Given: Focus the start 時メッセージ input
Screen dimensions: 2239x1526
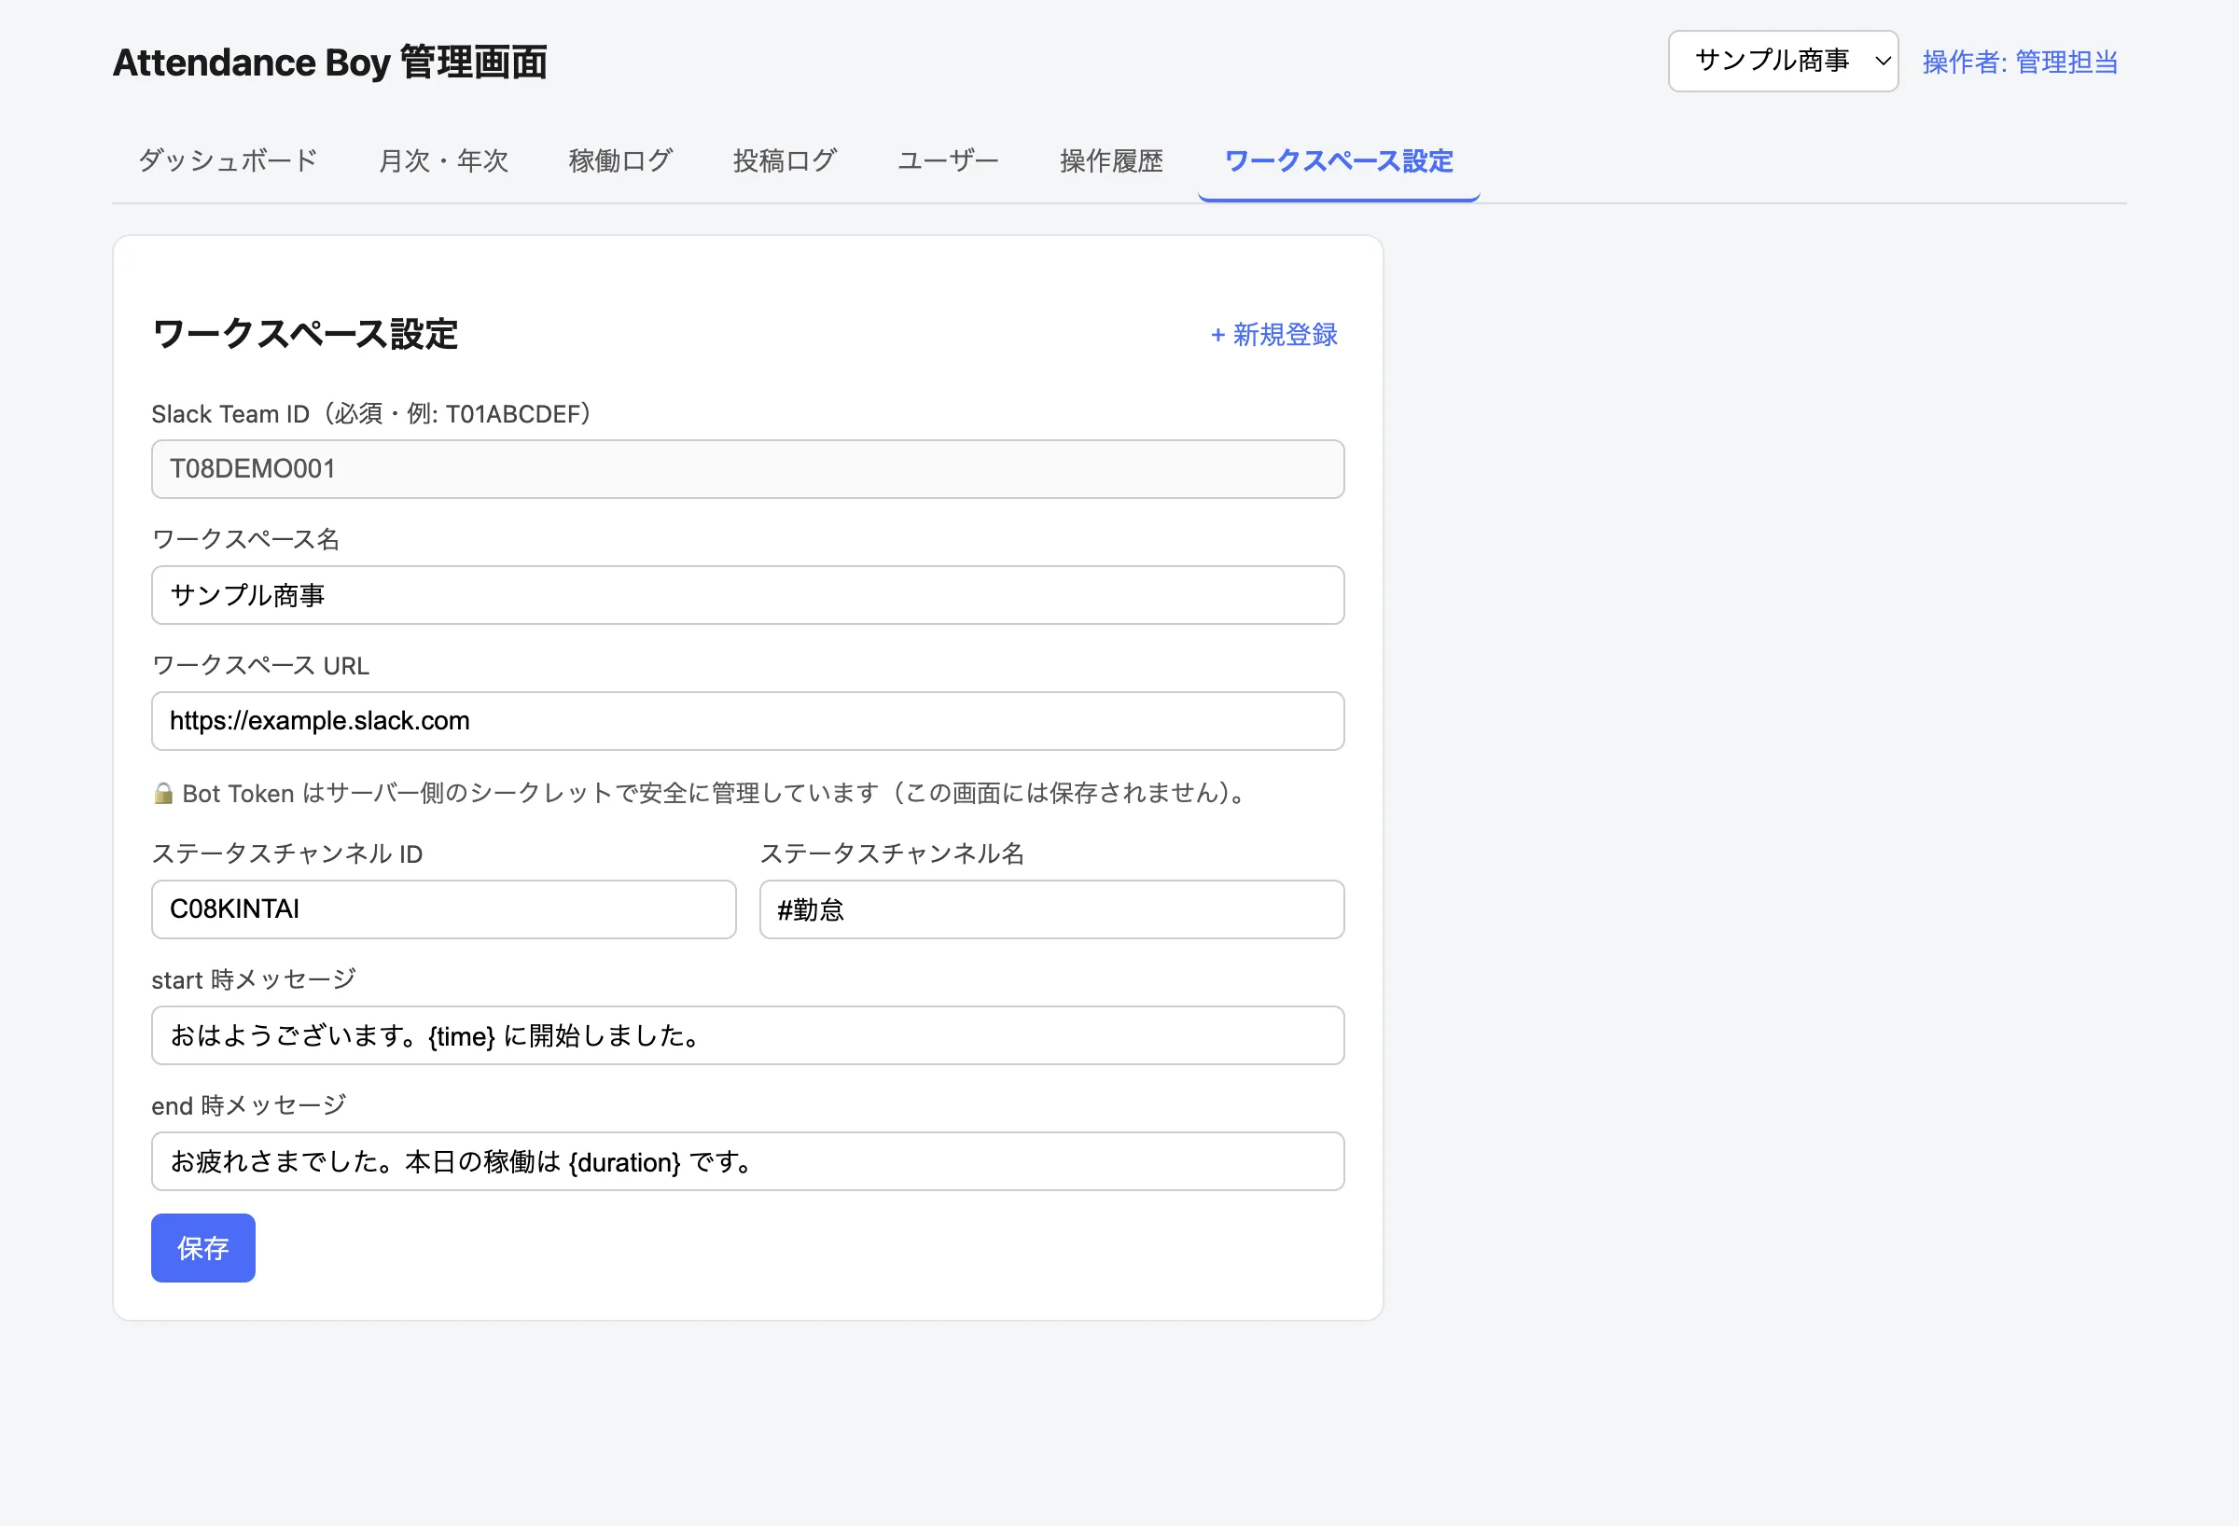Looking at the screenshot, I should point(747,1035).
